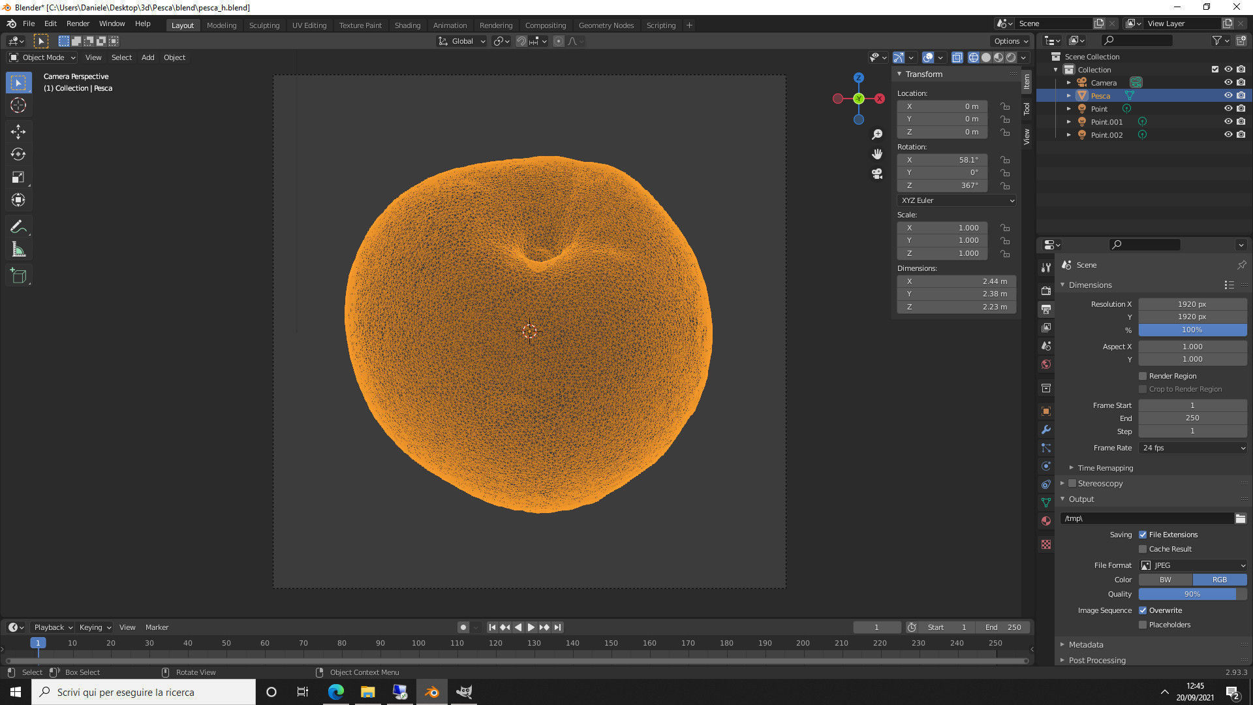Select the Measure tool

click(18, 249)
